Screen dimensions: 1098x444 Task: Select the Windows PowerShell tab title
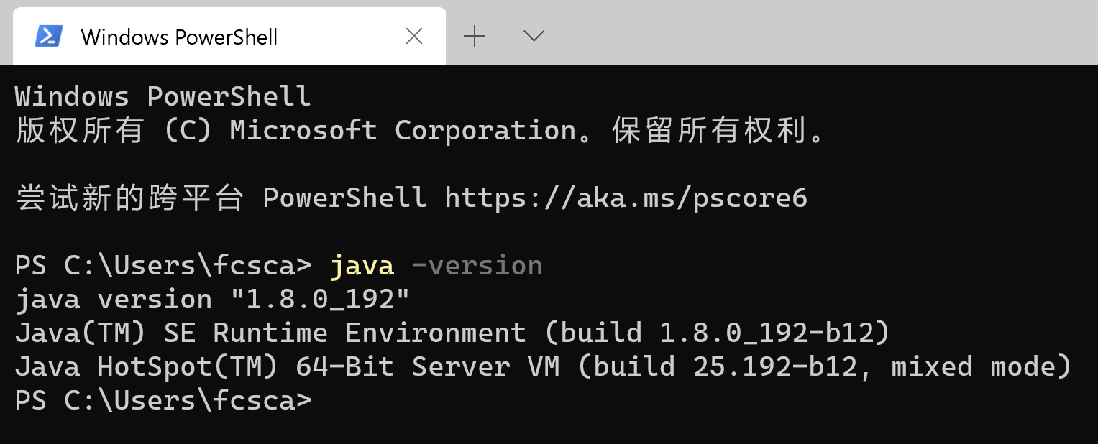[x=179, y=37]
